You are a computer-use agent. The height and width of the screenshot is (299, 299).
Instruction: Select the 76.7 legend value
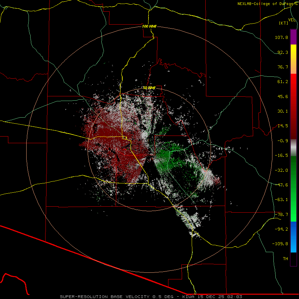283,67
